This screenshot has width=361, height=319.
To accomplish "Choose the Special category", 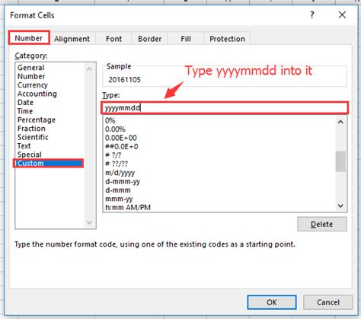I will [30, 155].
